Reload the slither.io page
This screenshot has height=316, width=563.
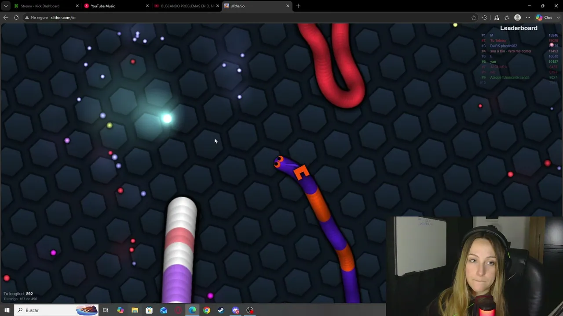pyautogui.click(x=16, y=18)
